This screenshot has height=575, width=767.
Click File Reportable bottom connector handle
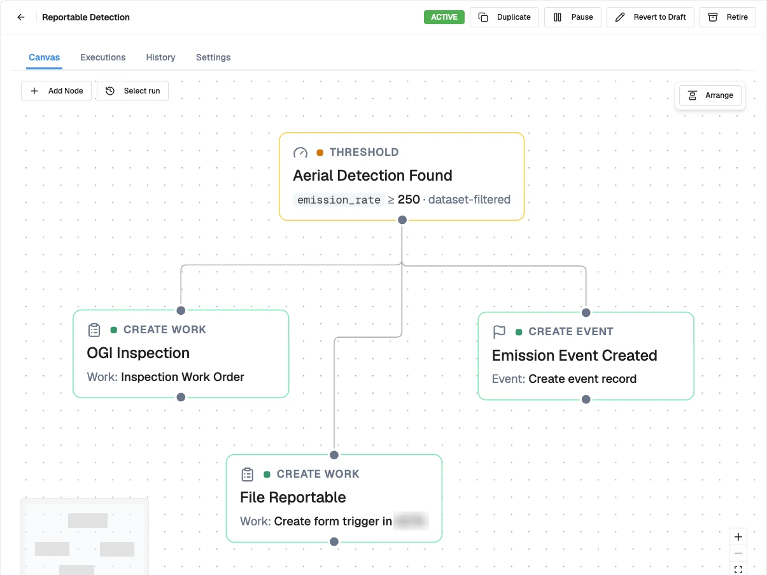(334, 542)
